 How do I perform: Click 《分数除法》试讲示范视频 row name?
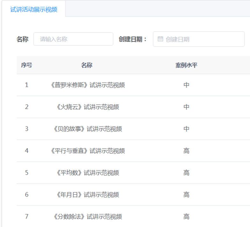coord(87,217)
